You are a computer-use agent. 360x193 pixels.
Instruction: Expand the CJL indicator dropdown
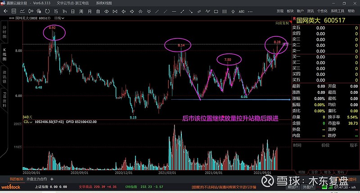28,122
